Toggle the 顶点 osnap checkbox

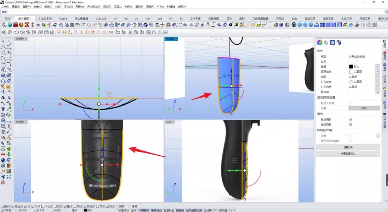click(x=107, y=206)
